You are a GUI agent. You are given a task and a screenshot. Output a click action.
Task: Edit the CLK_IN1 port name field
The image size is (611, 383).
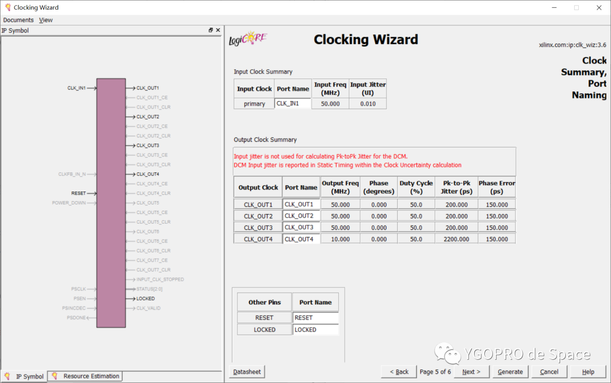click(292, 103)
